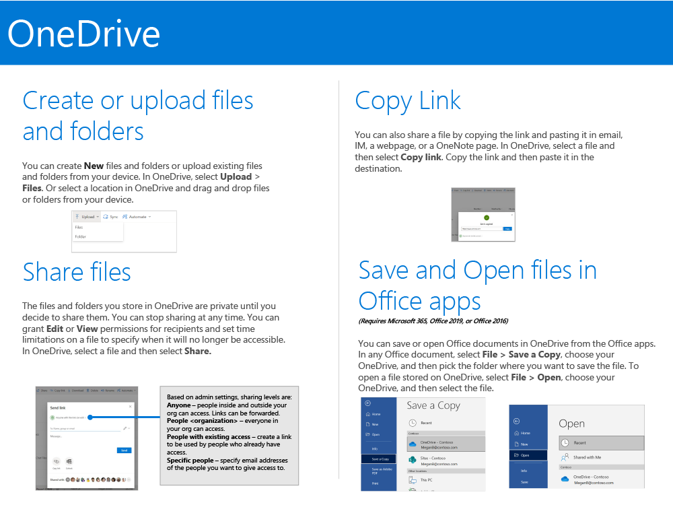Select OneDrive - Contoso in Save a Copy

click(446, 444)
